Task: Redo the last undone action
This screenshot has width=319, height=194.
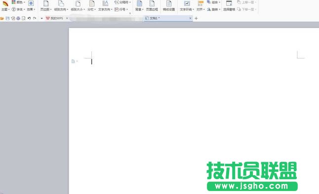Action: pos(35,18)
